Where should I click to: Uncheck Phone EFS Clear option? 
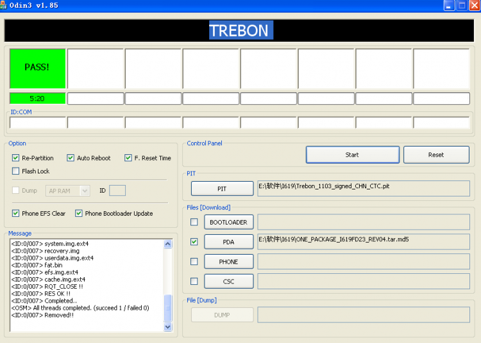click(x=16, y=214)
